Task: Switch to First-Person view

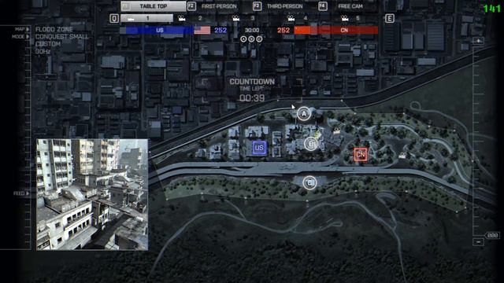Action: coord(219,6)
